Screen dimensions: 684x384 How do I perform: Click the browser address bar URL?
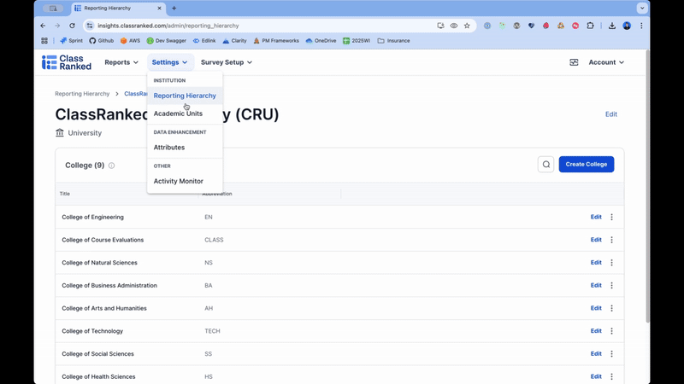coord(168,26)
